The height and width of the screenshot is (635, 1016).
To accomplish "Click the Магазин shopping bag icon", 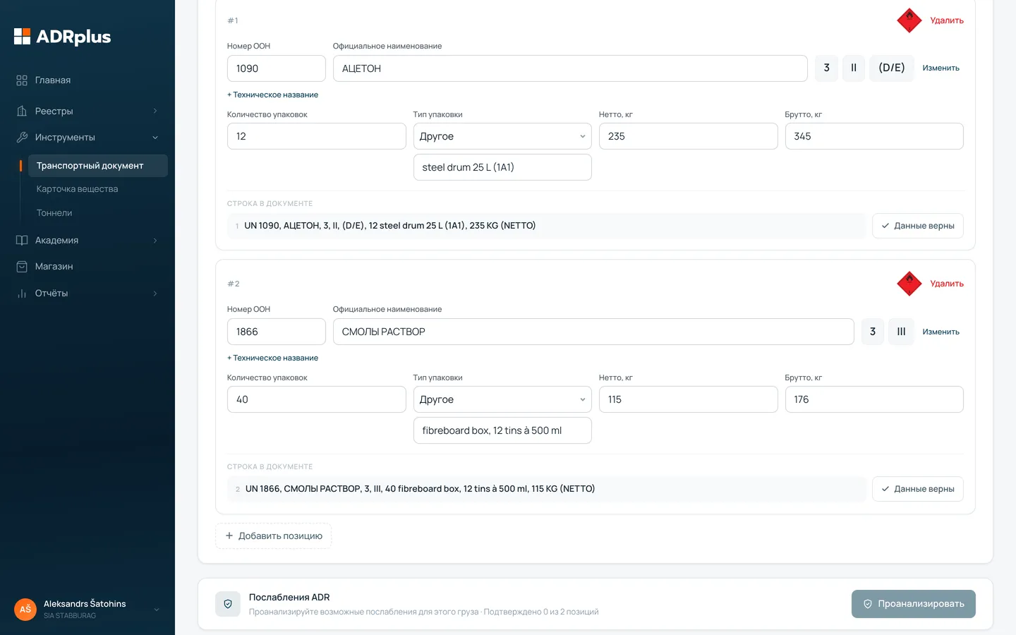I will [22, 267].
